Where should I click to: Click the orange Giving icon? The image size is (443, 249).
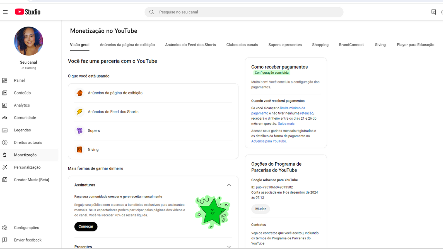pyautogui.click(x=80, y=150)
